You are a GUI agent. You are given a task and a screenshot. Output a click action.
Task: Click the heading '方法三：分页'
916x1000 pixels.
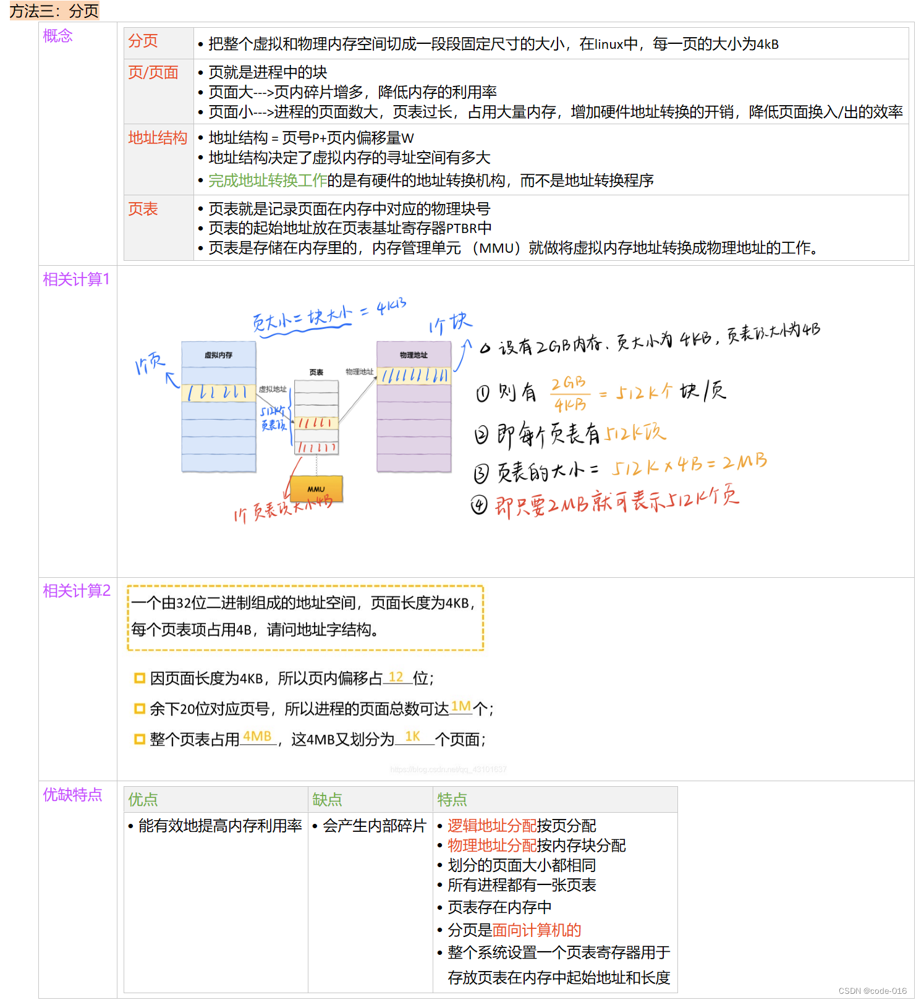point(54,11)
